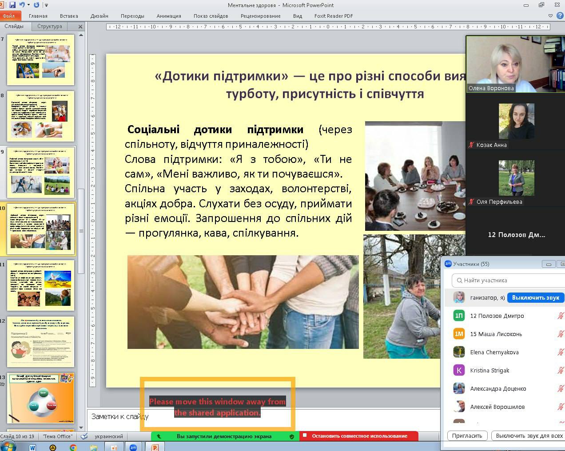565x451 pixels.
Task: Click the blue Выключить звук button
Action: click(535, 297)
